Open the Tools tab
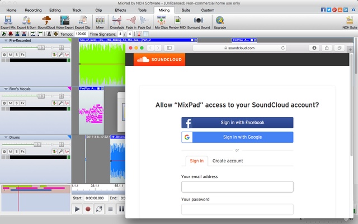 click(x=142, y=10)
